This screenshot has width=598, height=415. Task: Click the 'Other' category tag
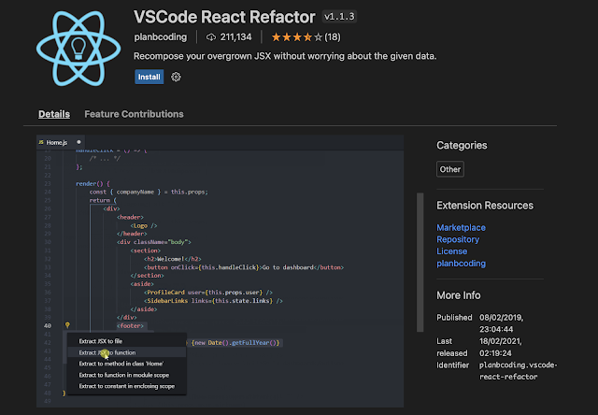tap(450, 169)
